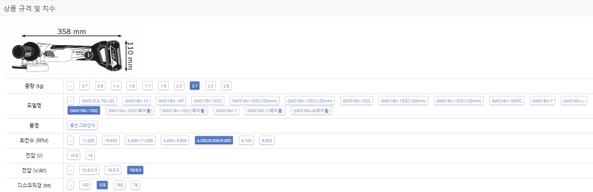Choose disc diameter 76 mm
Screen dimensions: 593x192
click(135, 185)
